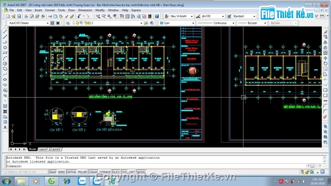
Task: Select the Rotate modify tool
Action: point(325,64)
